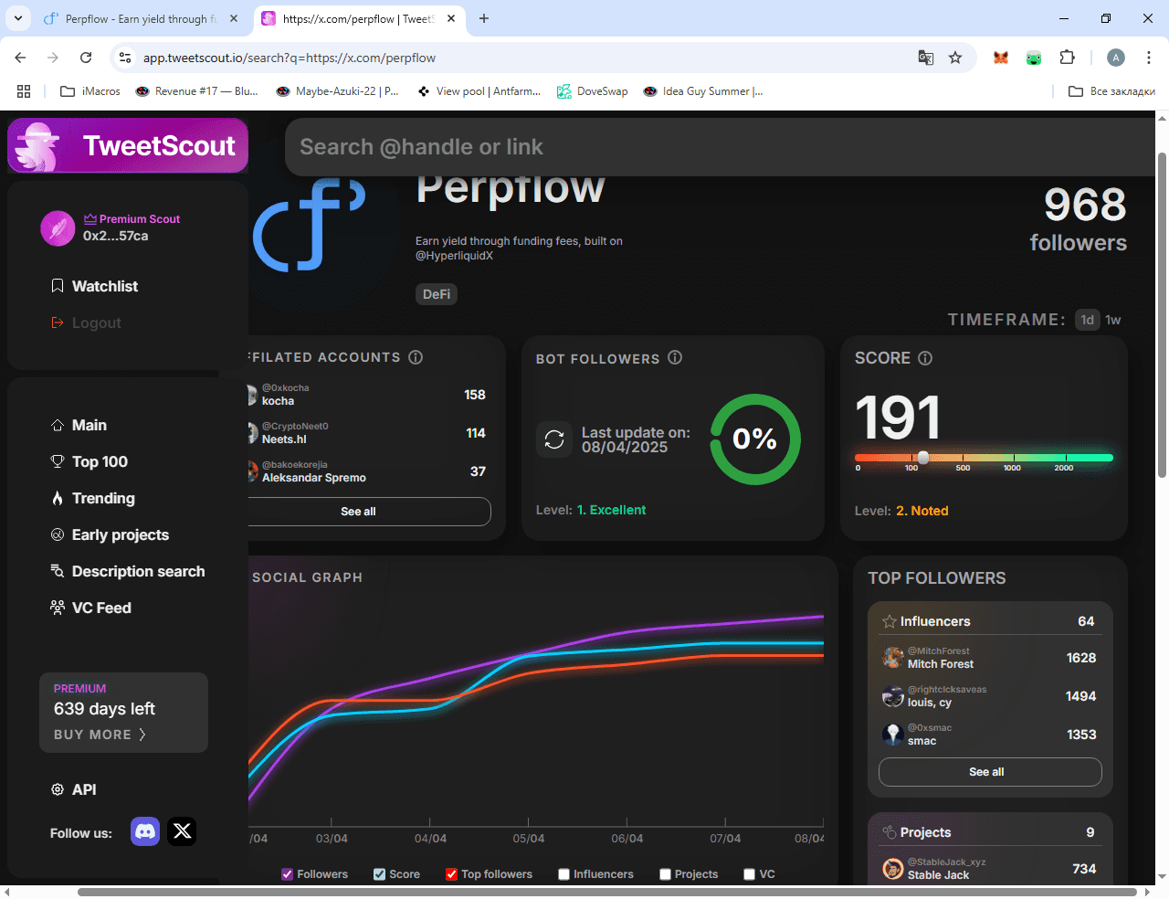Open the Discord follow icon
This screenshot has width=1169, height=899.
pos(145,831)
